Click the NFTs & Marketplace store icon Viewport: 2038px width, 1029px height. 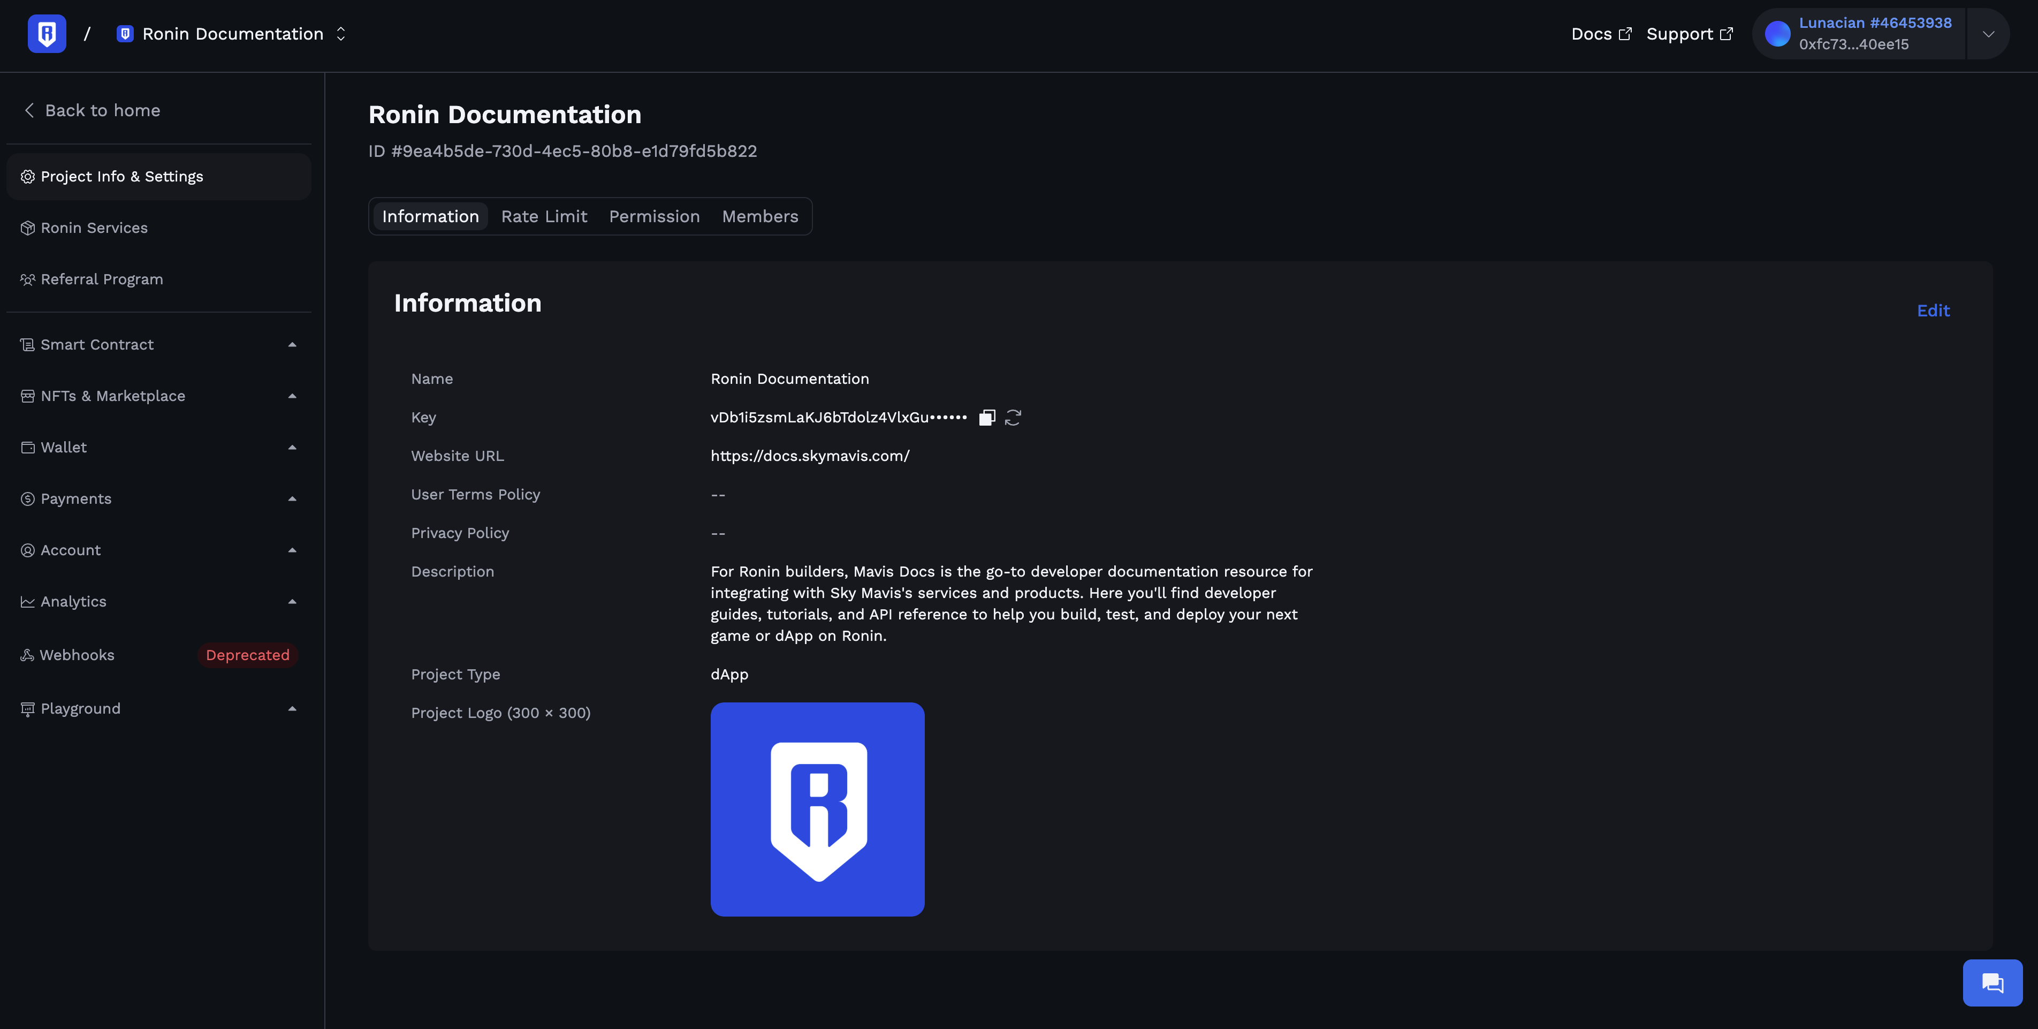[x=28, y=396]
